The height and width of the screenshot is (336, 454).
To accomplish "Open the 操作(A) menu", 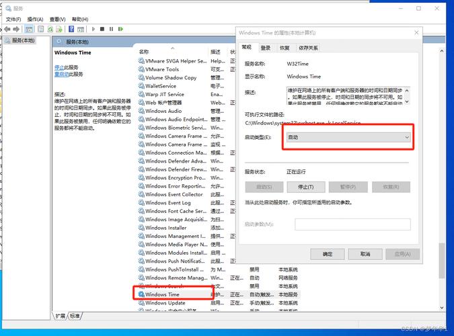I will pyautogui.click(x=35, y=19).
